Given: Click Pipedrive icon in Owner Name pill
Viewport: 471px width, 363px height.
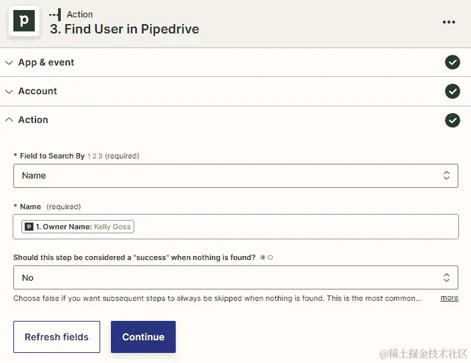Looking at the screenshot, I should click(x=29, y=227).
